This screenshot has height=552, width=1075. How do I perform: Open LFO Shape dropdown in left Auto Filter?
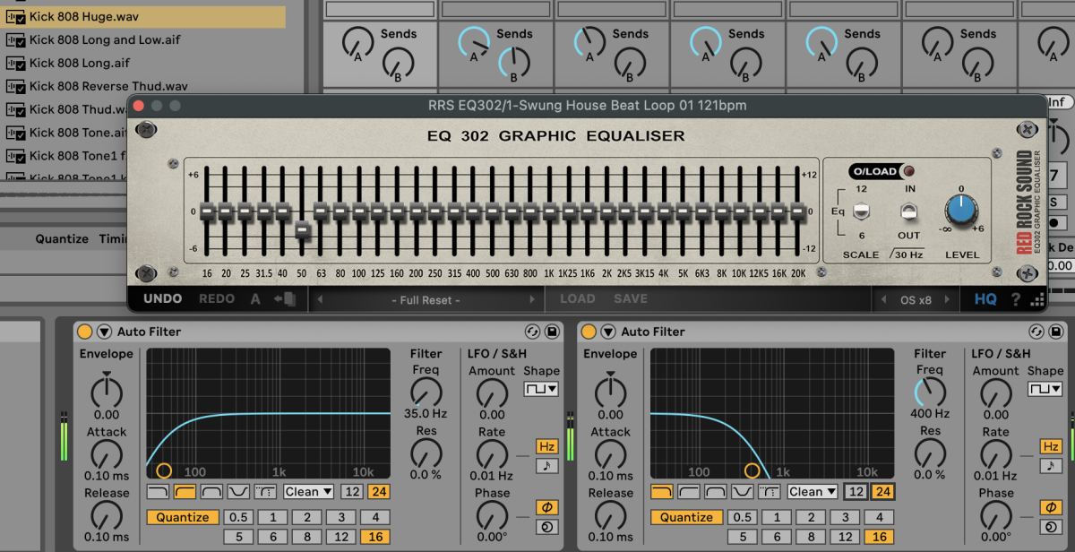coord(541,389)
